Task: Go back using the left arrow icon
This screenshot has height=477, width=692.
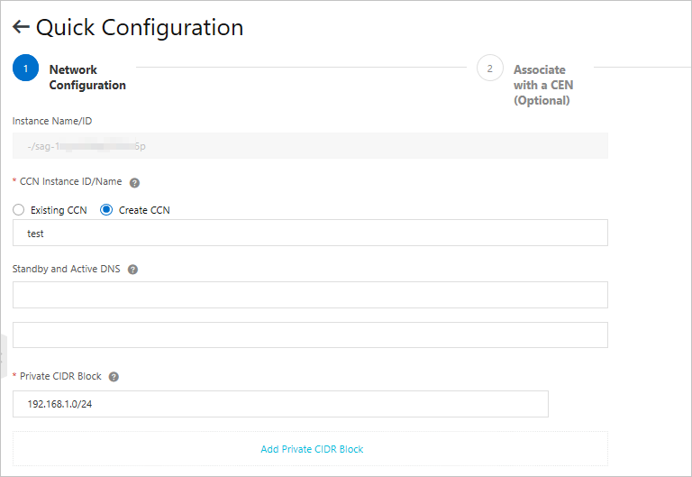Action: [x=21, y=27]
